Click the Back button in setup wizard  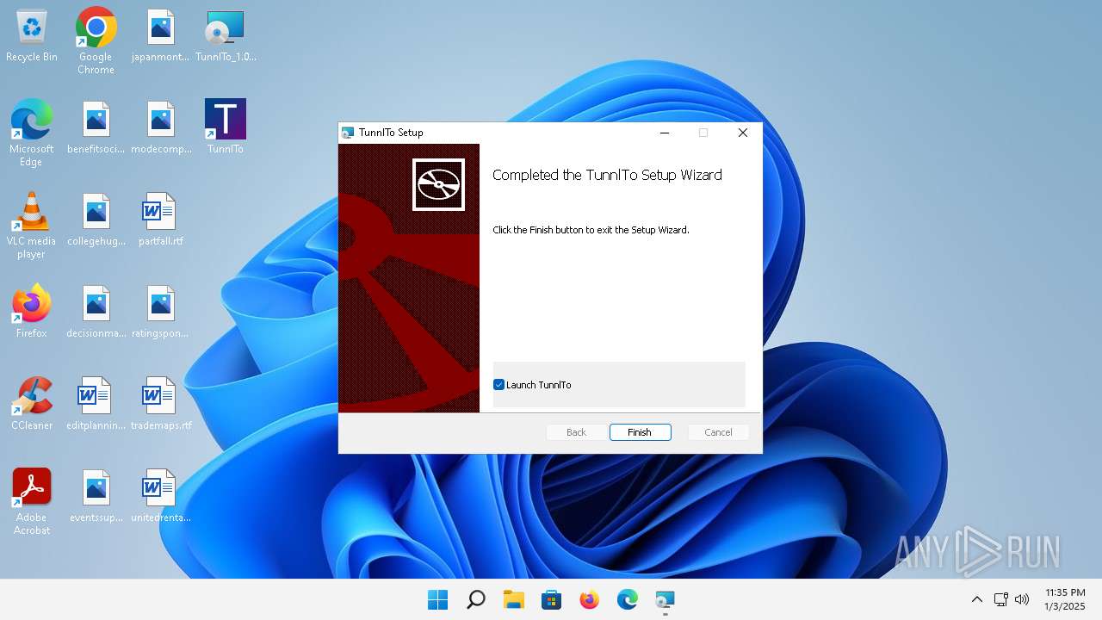click(x=576, y=432)
